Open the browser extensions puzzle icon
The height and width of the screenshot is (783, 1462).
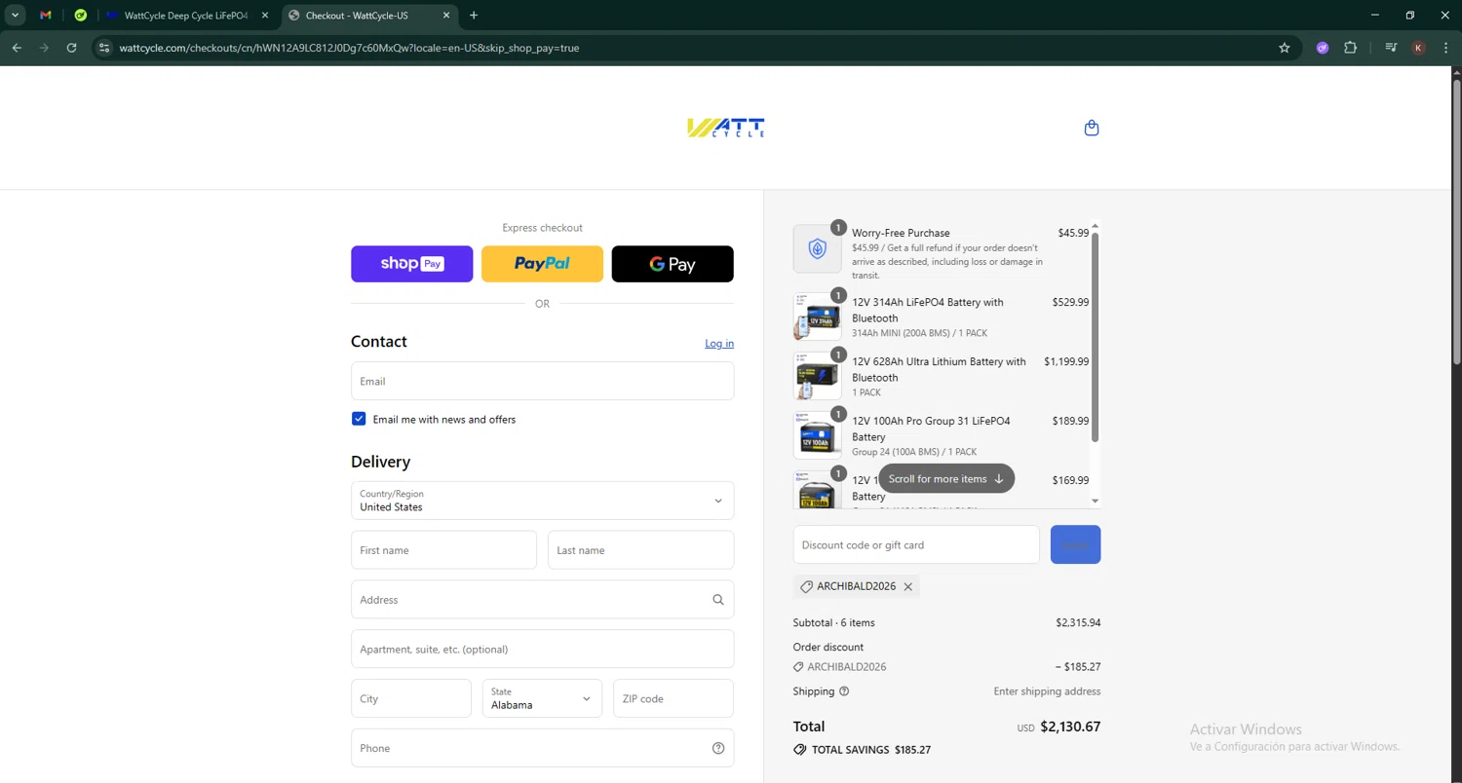pos(1350,48)
